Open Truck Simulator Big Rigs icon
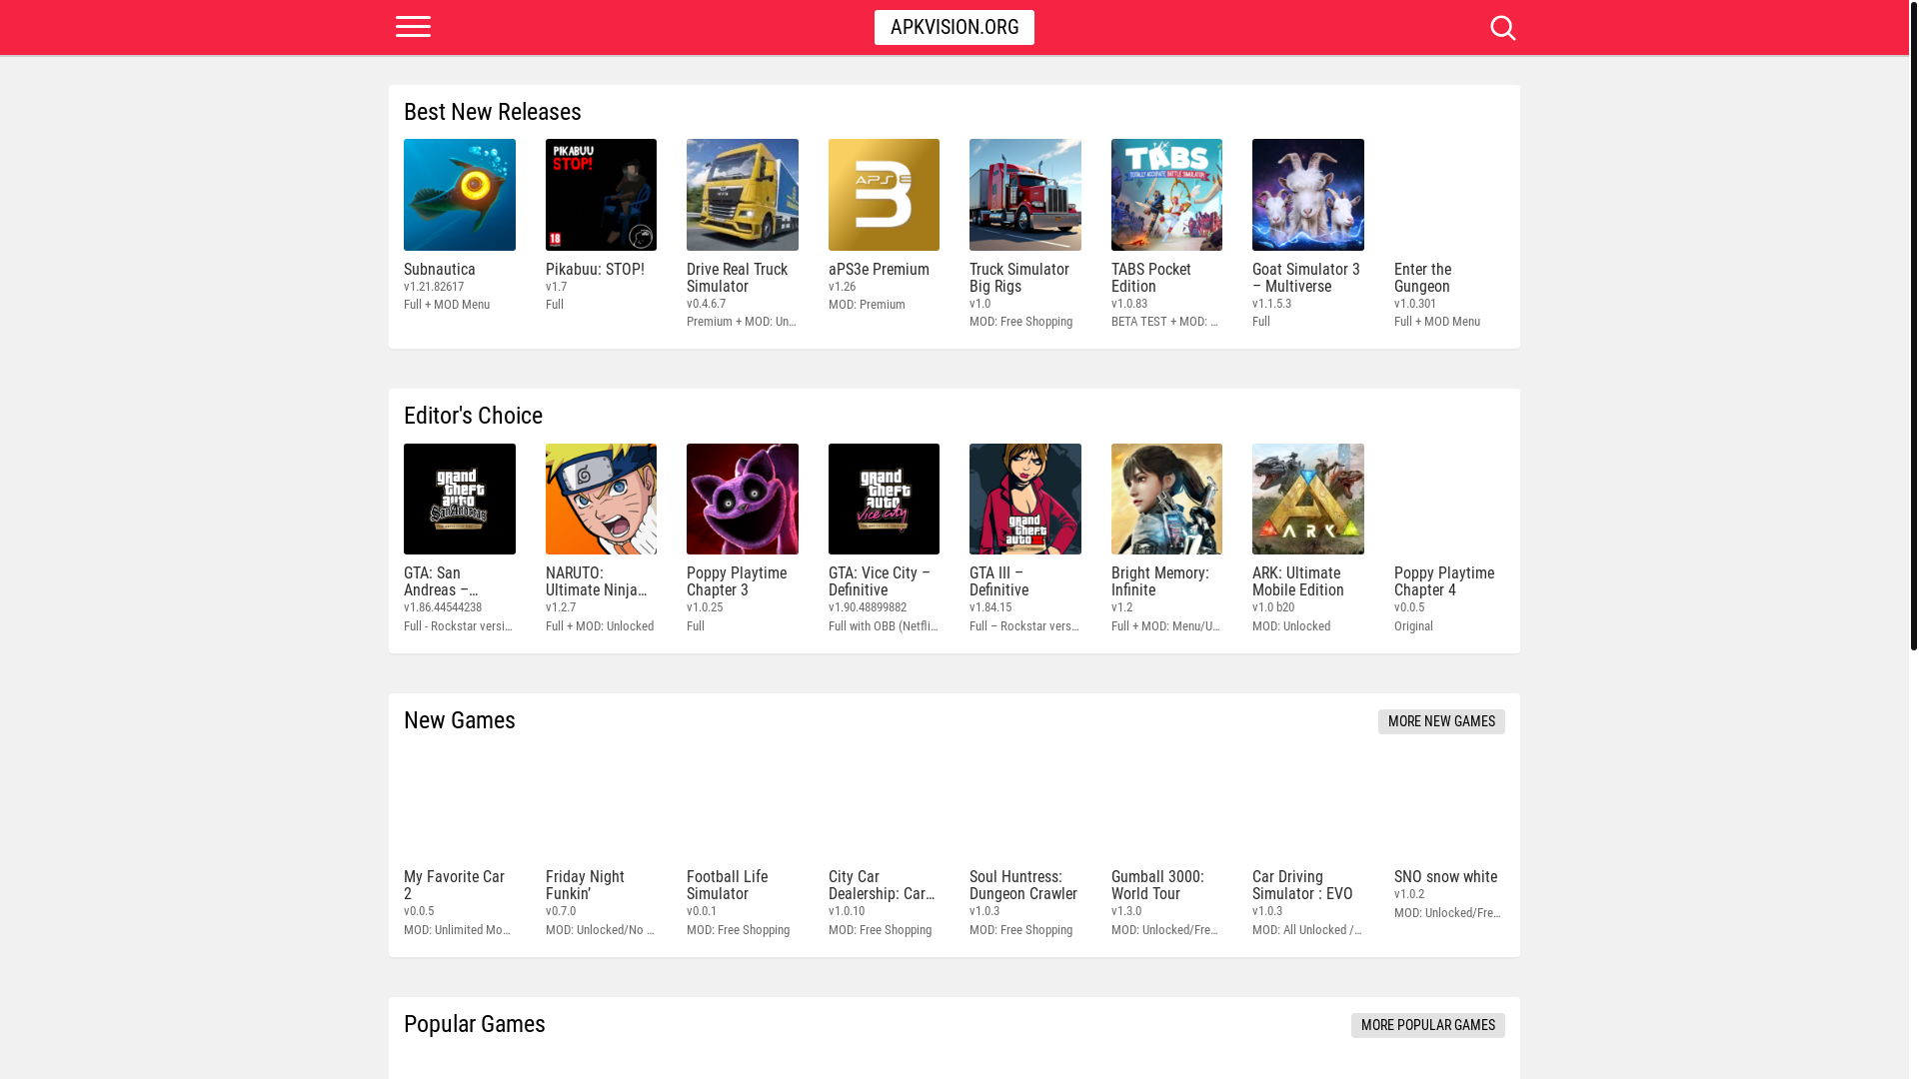The height and width of the screenshot is (1079, 1919). [x=1025, y=195]
